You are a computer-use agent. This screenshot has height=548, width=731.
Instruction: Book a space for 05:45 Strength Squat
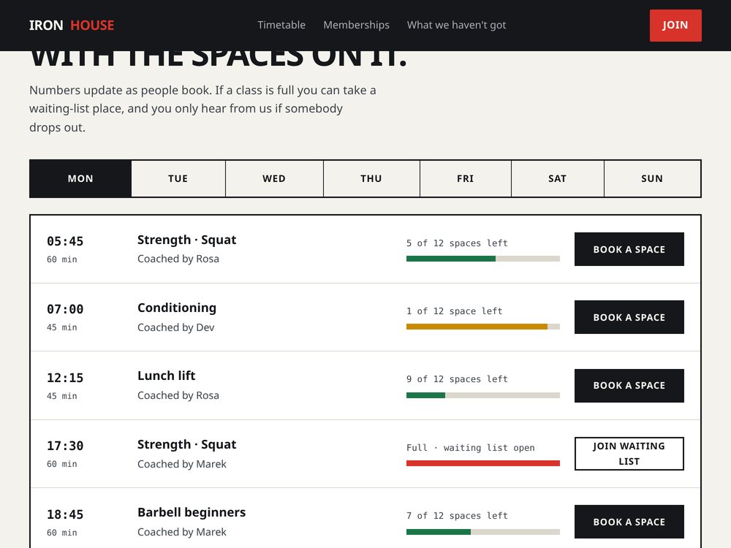pyautogui.click(x=629, y=249)
